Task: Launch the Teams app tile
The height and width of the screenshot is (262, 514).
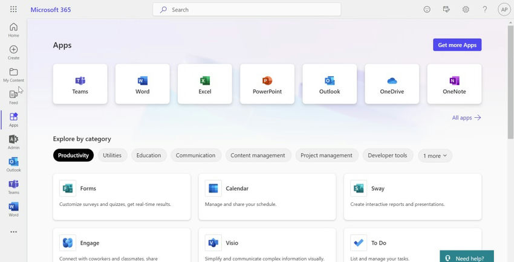Action: pyautogui.click(x=80, y=84)
